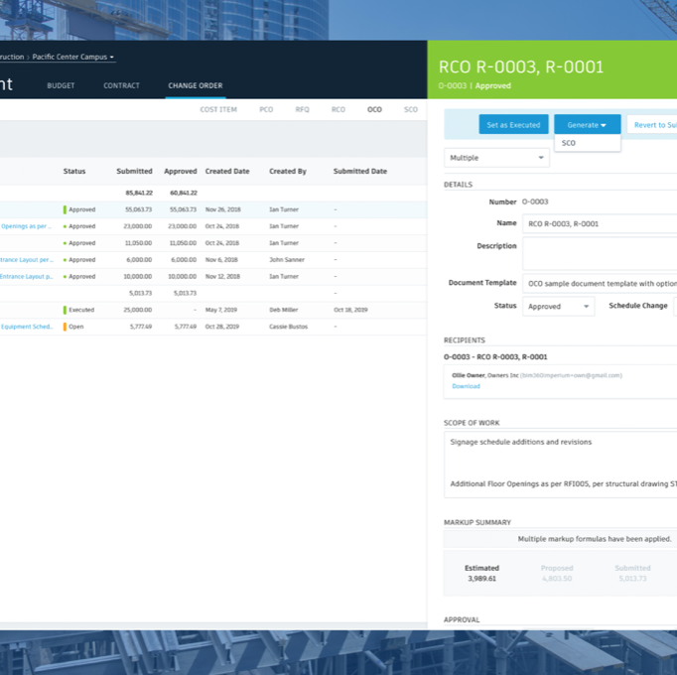677x675 pixels.
Task: Click the Description text area
Action: pos(600,254)
